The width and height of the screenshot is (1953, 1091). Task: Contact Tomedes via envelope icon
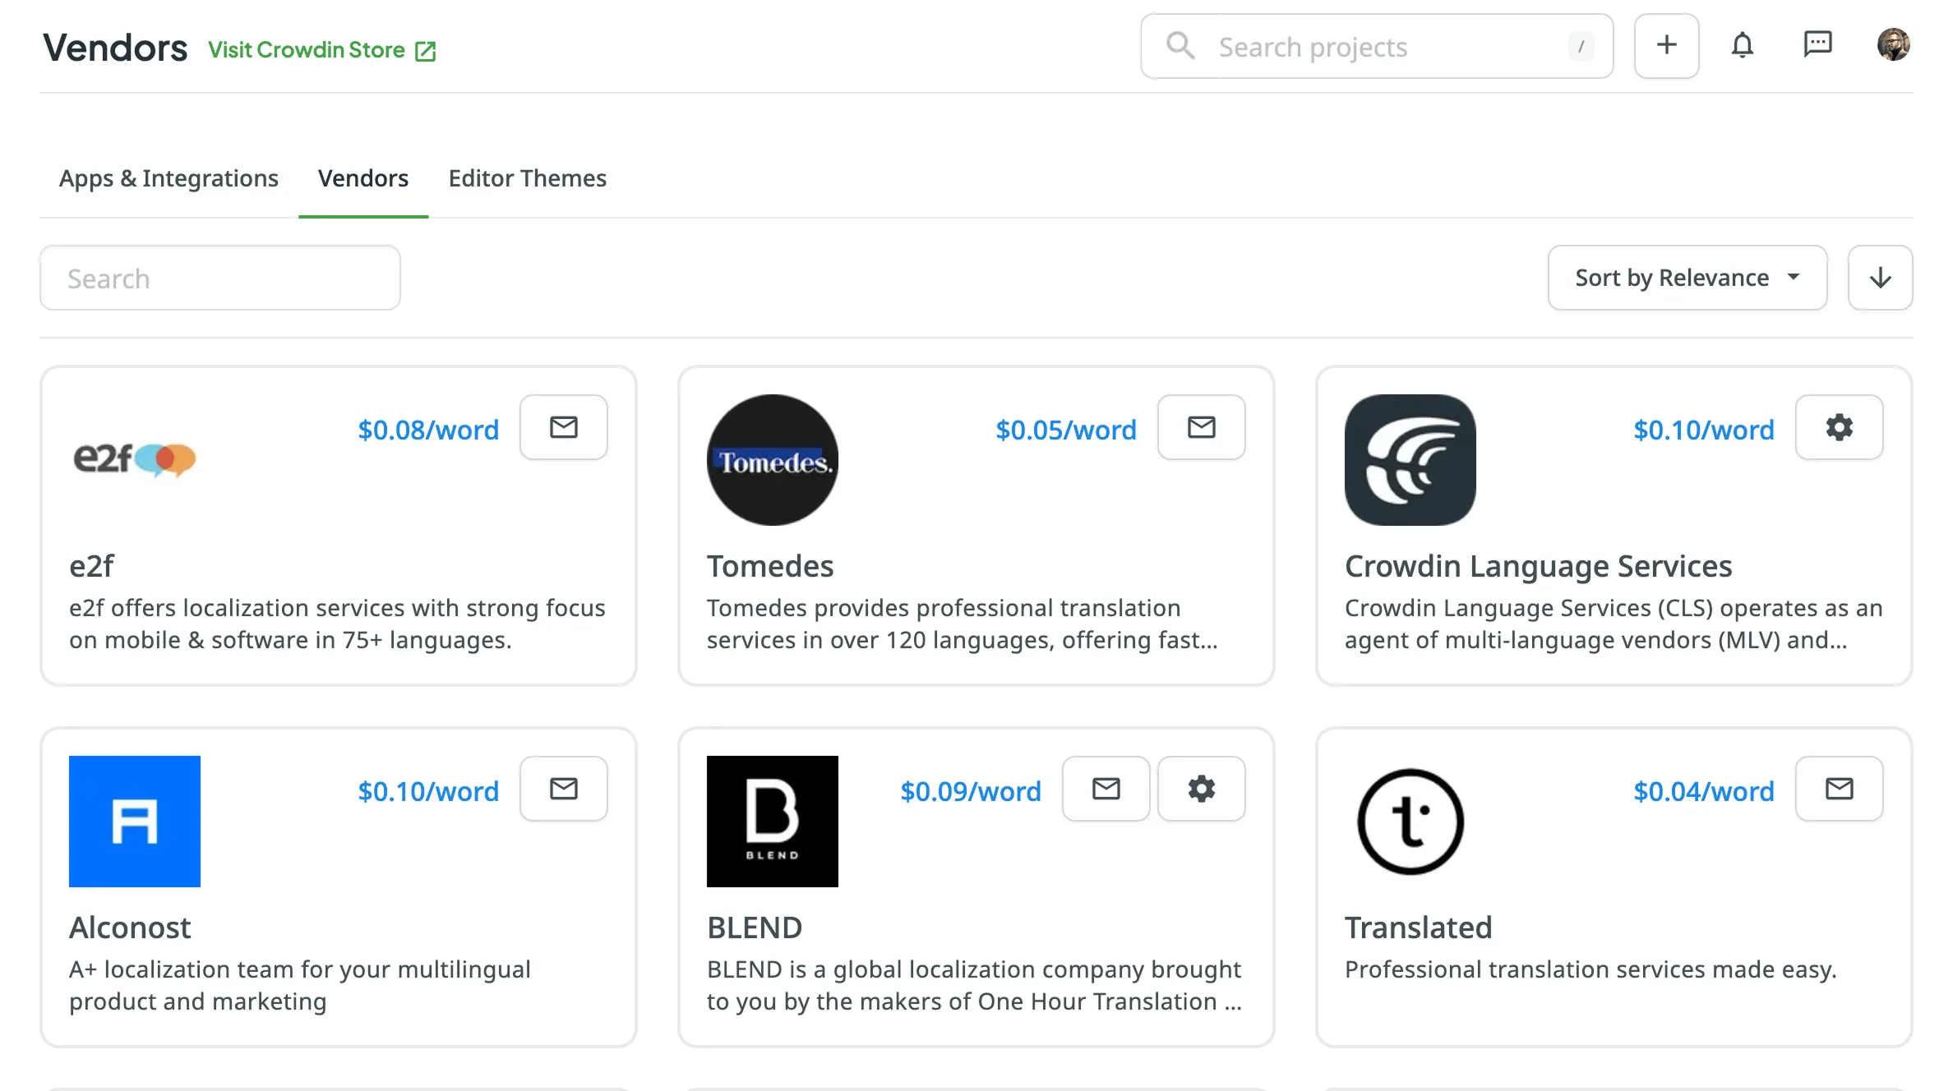tap(1201, 427)
